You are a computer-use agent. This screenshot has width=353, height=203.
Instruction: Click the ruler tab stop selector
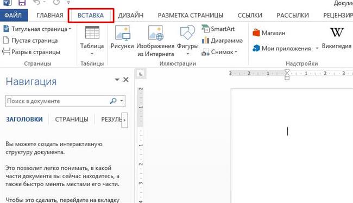click(x=141, y=74)
